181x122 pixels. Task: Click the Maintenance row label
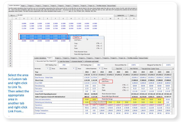(x=39, y=108)
